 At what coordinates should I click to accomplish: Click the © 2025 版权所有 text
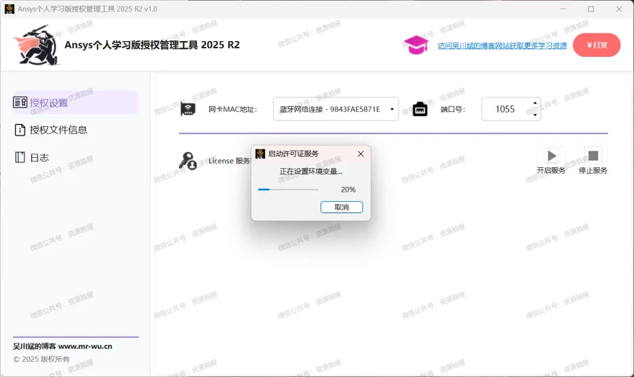point(41,359)
